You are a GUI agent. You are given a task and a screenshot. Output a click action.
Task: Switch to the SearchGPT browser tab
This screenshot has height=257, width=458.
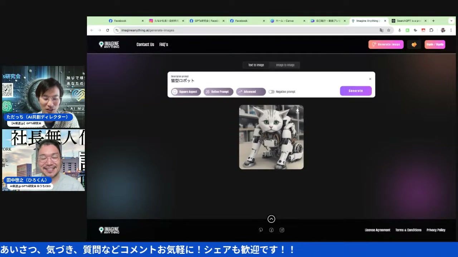409,21
